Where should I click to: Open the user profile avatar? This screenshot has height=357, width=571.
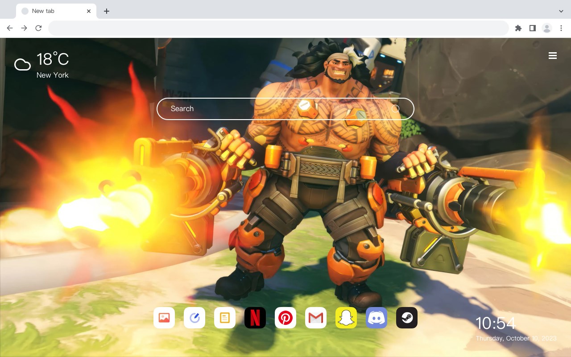(547, 28)
